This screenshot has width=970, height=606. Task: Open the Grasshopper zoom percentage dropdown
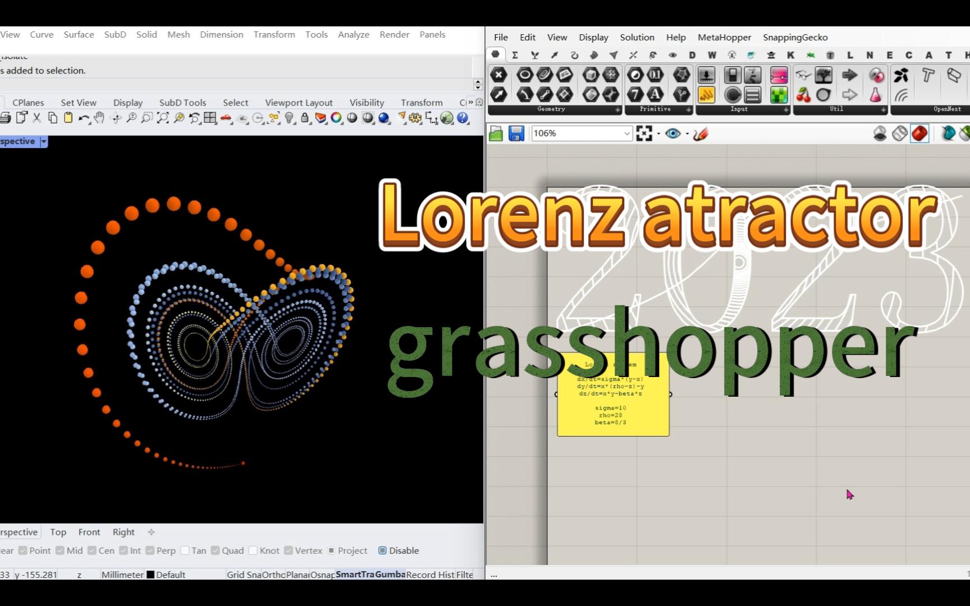point(626,134)
